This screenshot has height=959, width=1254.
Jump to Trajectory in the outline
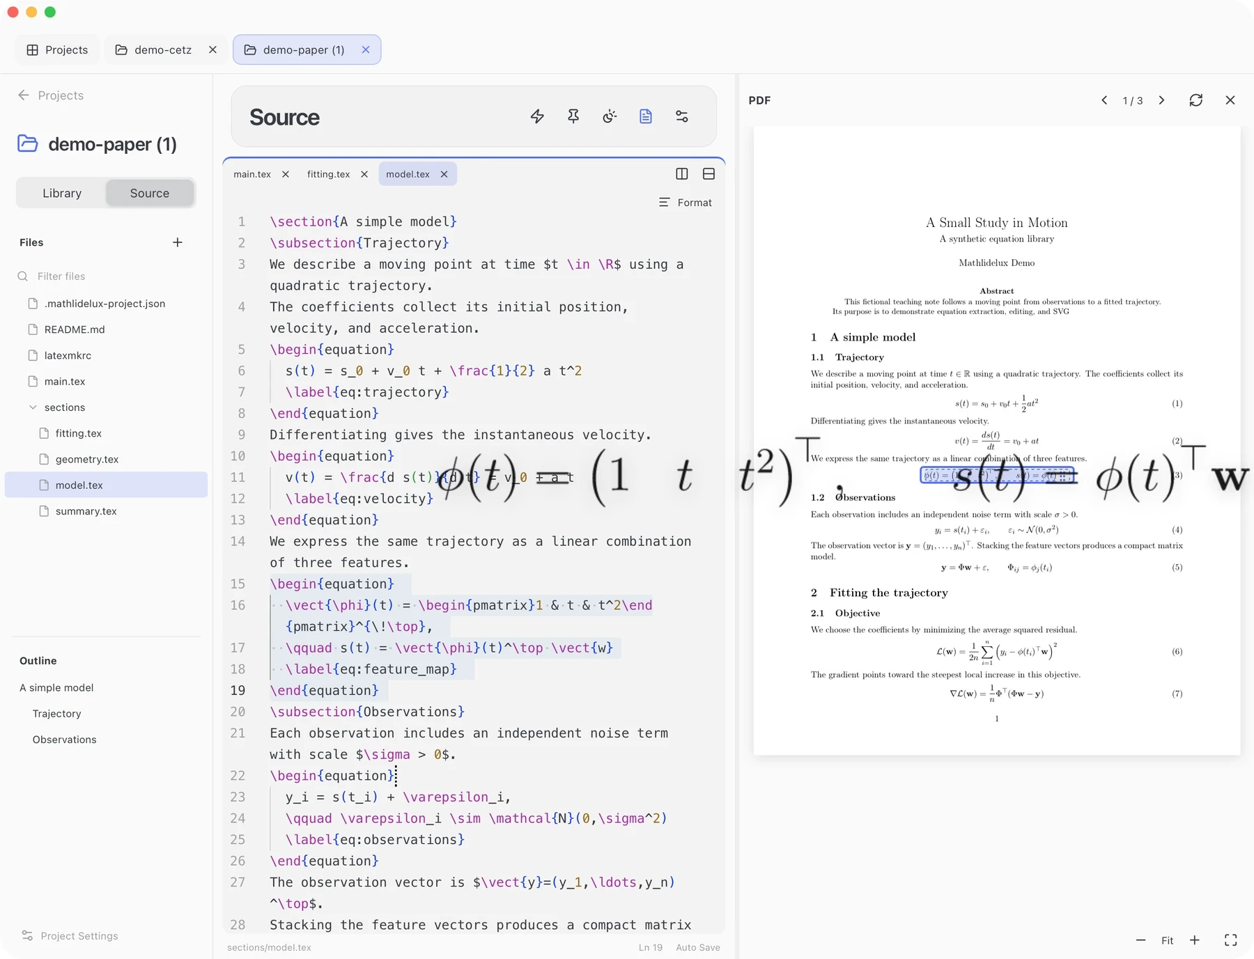point(57,714)
